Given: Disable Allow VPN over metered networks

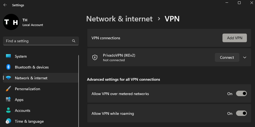Looking at the screenshot, I should point(241,93).
